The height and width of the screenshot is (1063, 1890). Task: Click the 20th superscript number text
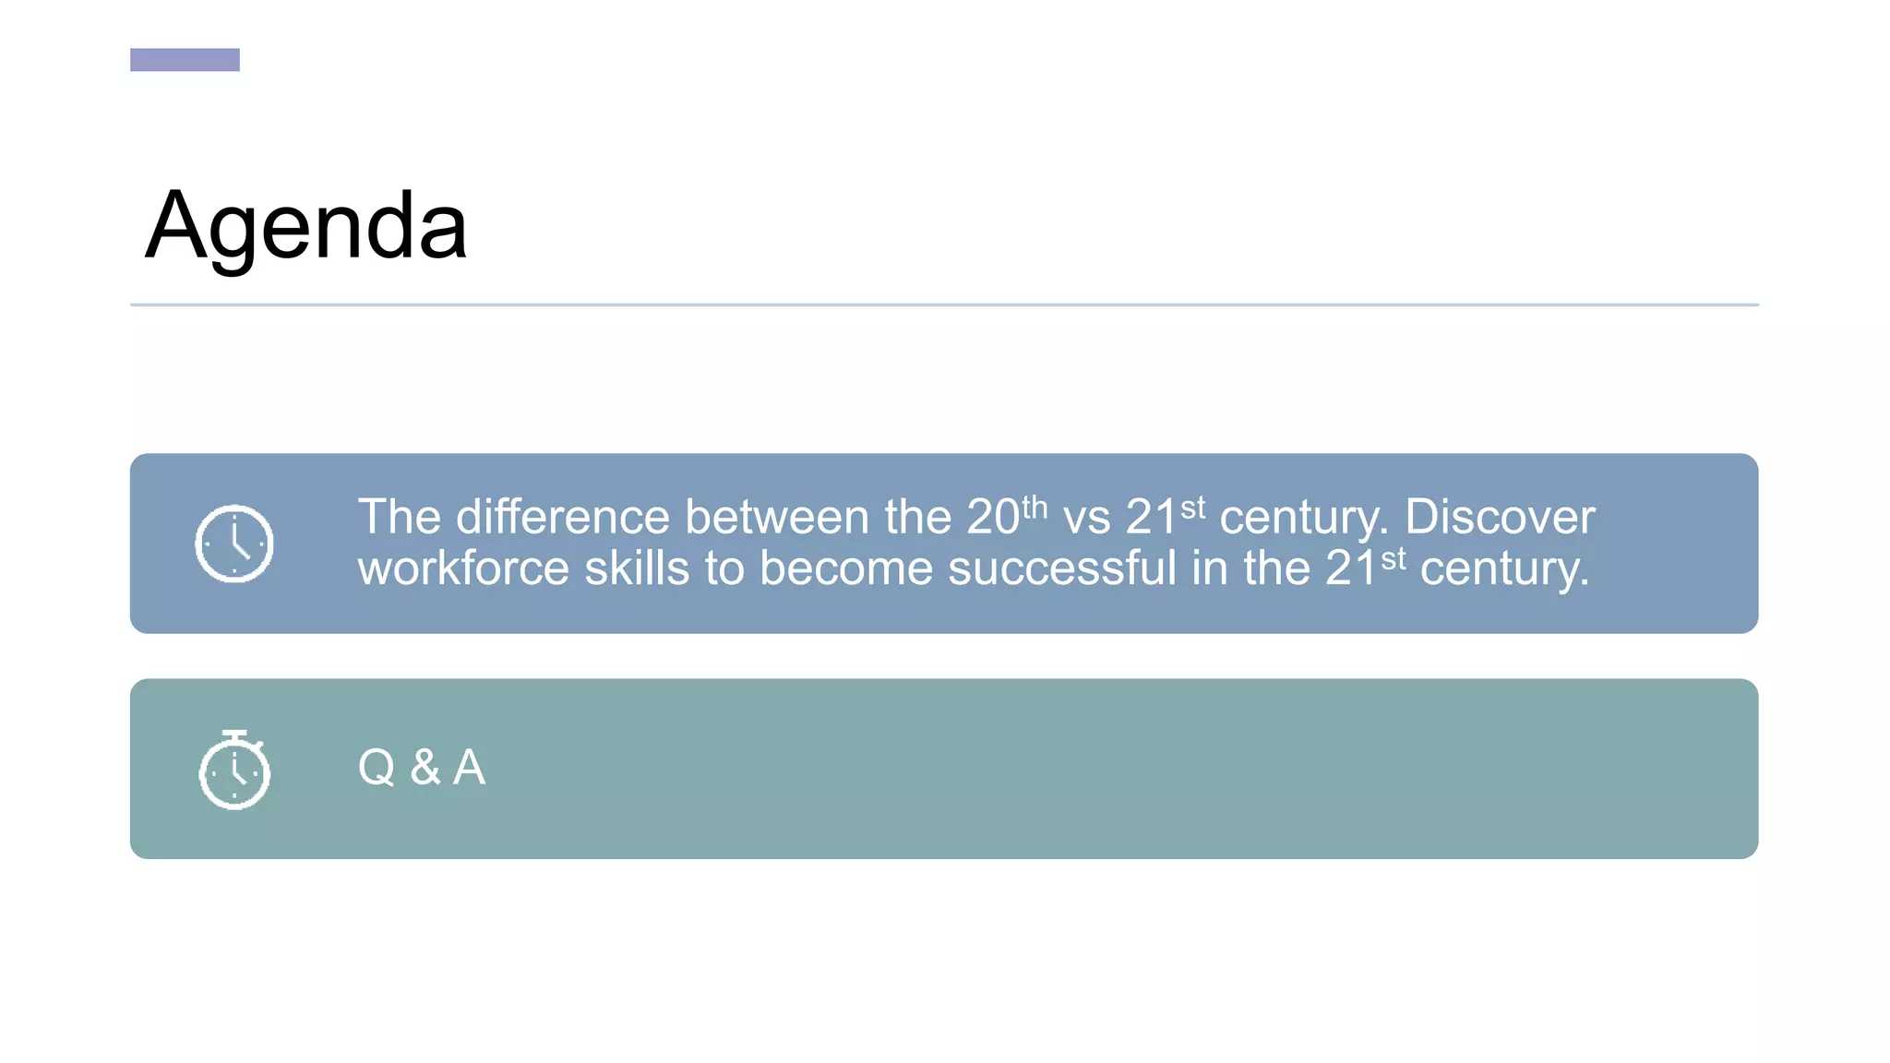(x=1006, y=516)
